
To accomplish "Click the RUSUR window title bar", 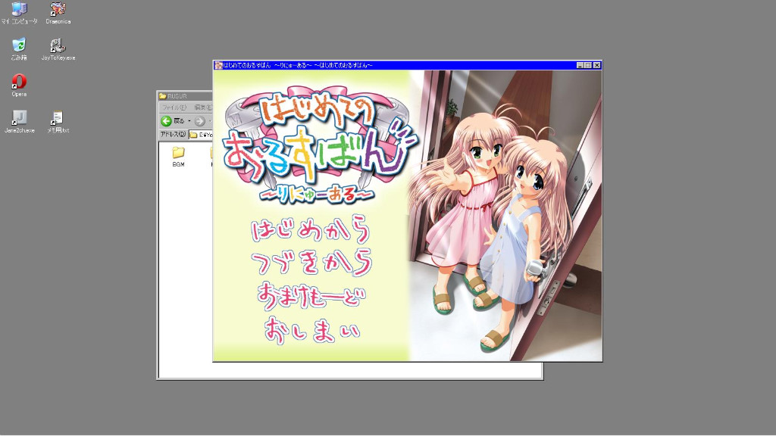I will [185, 96].
